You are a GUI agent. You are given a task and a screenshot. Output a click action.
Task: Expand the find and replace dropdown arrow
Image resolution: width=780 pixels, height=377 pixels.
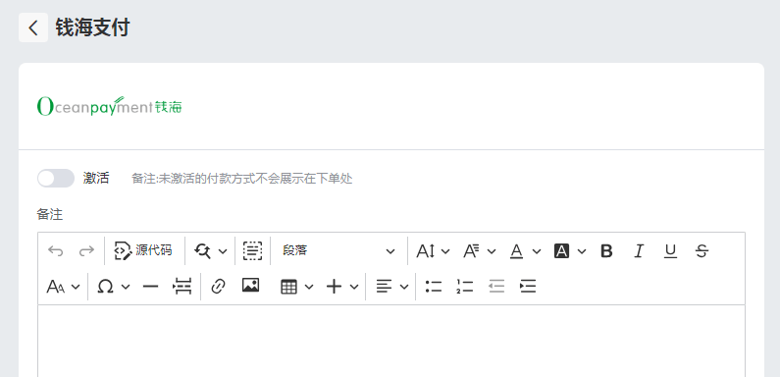(x=223, y=251)
